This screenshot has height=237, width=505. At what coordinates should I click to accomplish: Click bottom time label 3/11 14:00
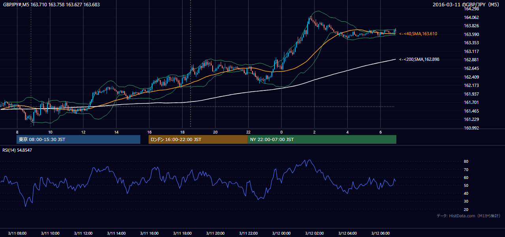point(116,233)
